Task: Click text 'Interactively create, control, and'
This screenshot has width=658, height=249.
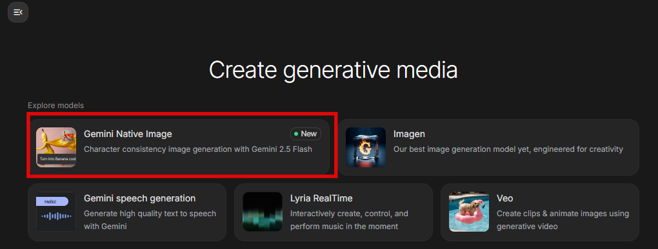Action: pyautogui.click(x=349, y=214)
